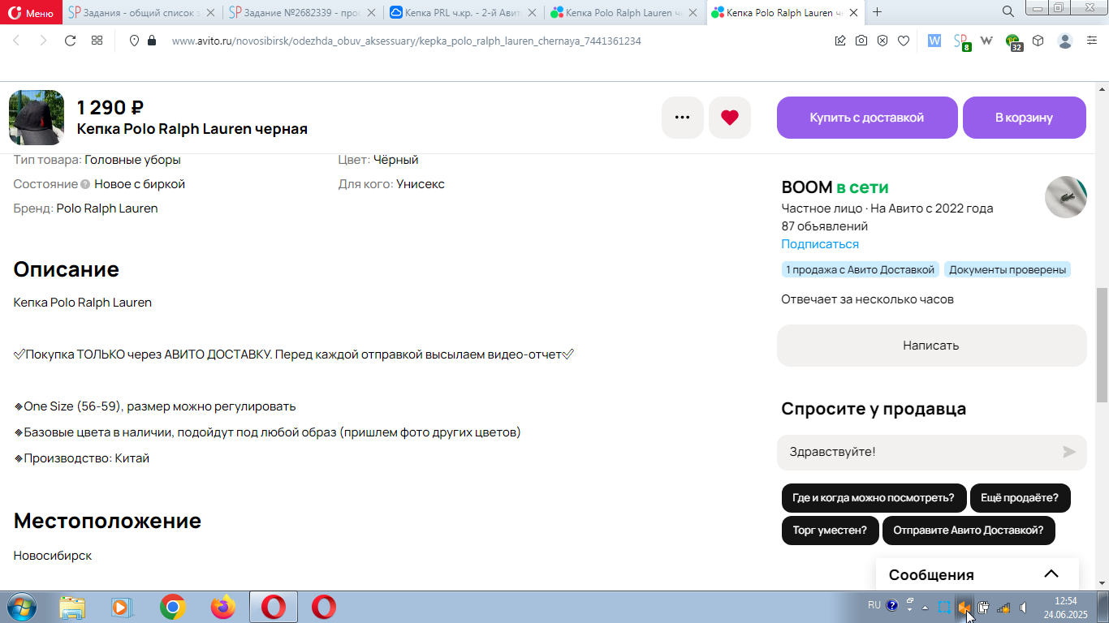Open the ad blocker shield icon
The height and width of the screenshot is (623, 1109).
882,41
